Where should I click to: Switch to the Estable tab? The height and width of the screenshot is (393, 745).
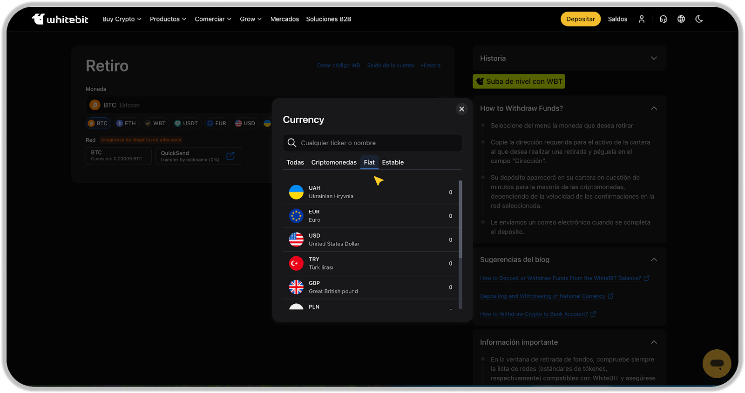[393, 162]
